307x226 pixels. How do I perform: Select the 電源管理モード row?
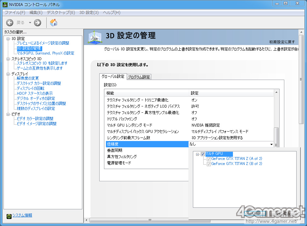click(x=147, y=163)
